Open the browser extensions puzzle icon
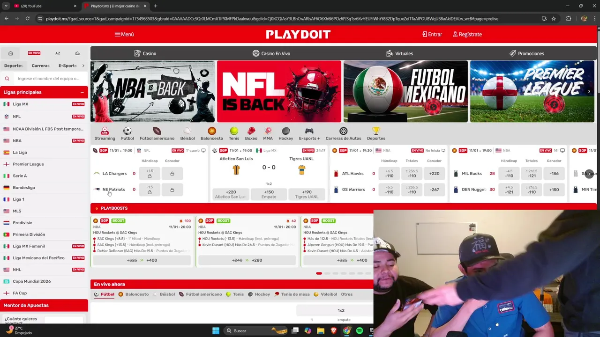The image size is (600, 337). coord(569,19)
